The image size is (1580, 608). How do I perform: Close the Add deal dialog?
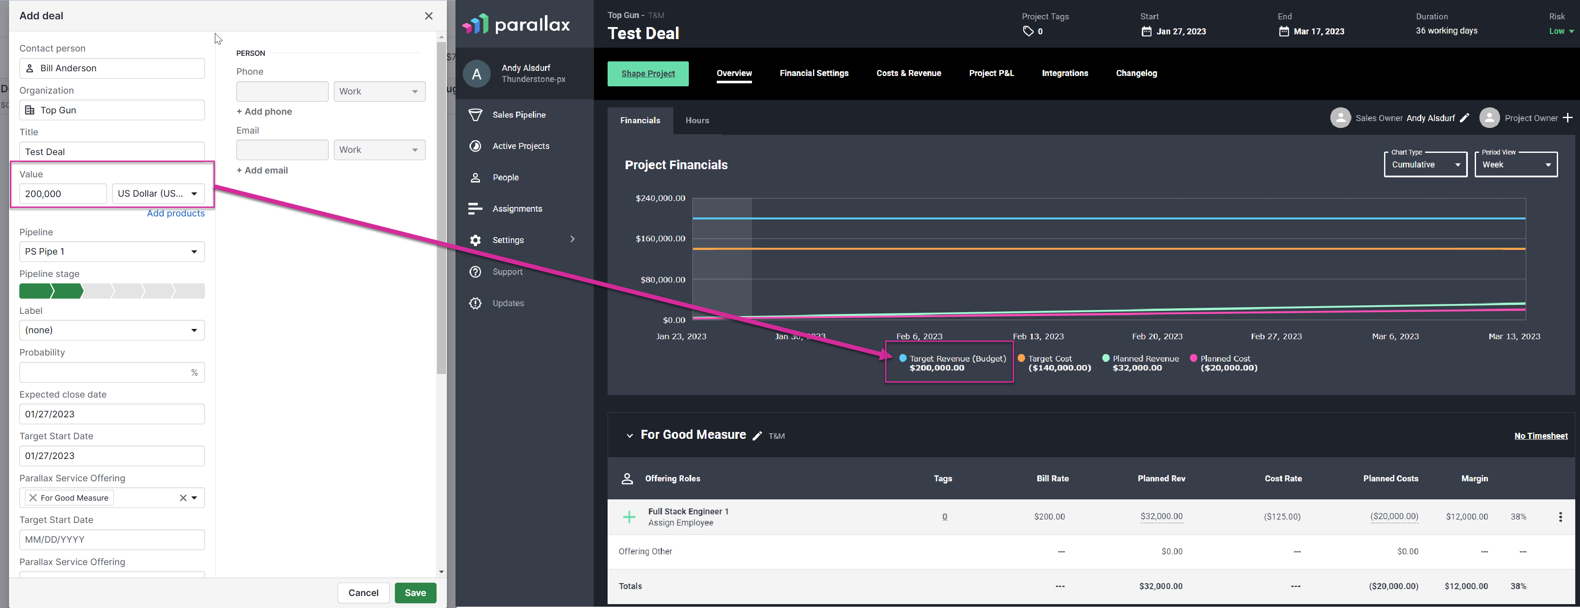(x=429, y=16)
